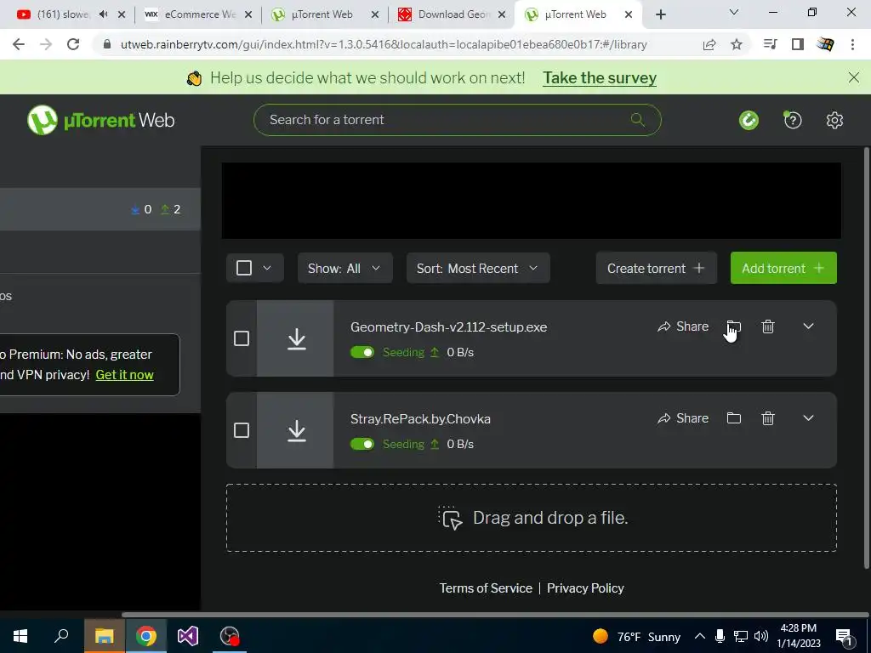
Task: Open the volume control in tray
Action: coord(761,636)
